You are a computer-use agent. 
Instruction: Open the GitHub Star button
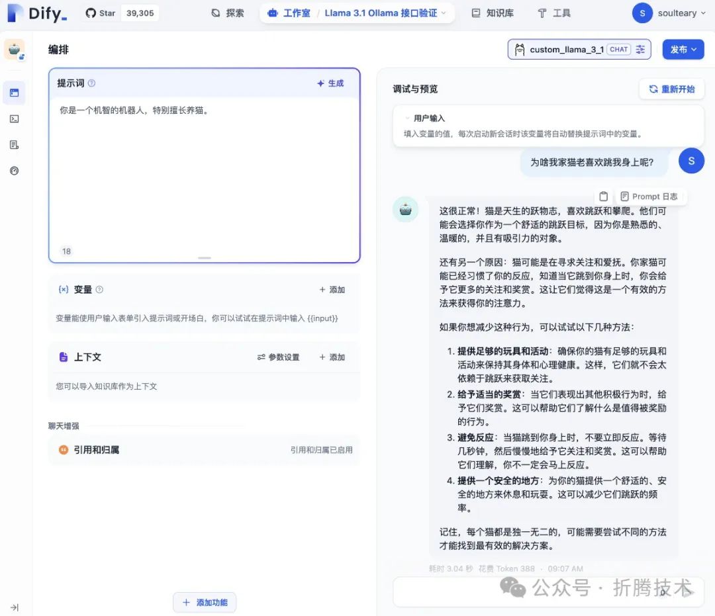point(101,13)
